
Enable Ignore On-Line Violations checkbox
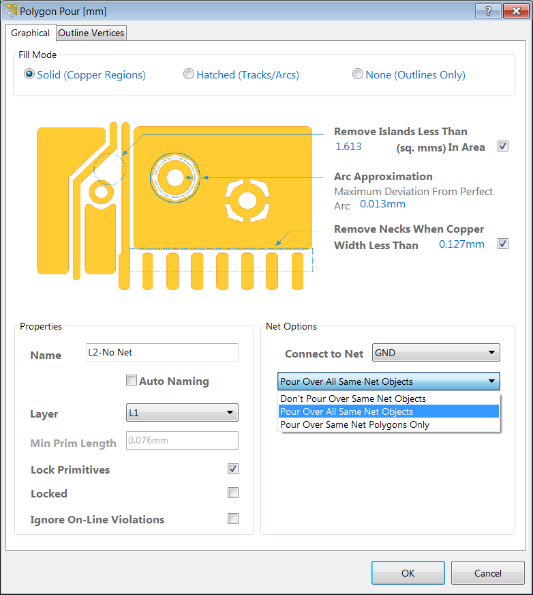click(233, 519)
